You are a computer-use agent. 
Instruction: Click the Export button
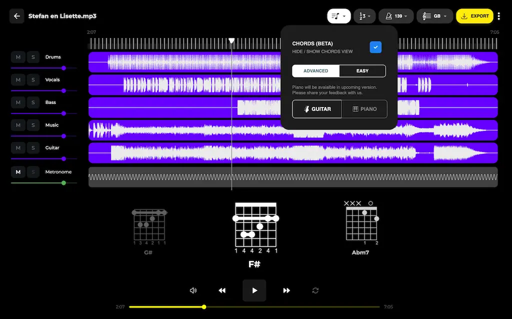[474, 16]
